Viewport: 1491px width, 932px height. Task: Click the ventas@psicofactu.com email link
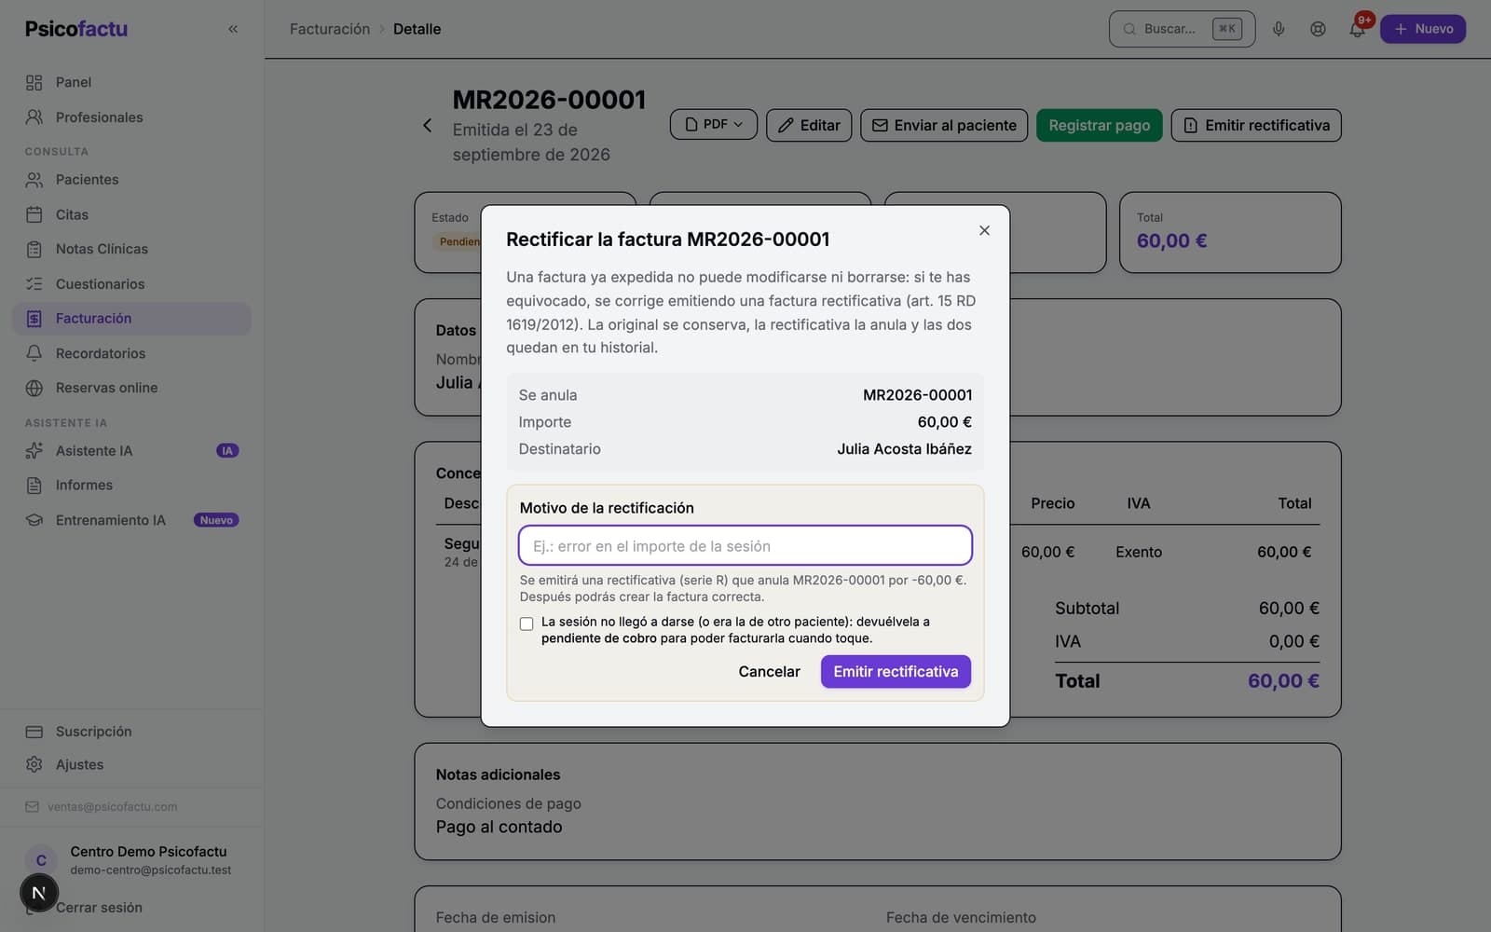[x=112, y=806]
